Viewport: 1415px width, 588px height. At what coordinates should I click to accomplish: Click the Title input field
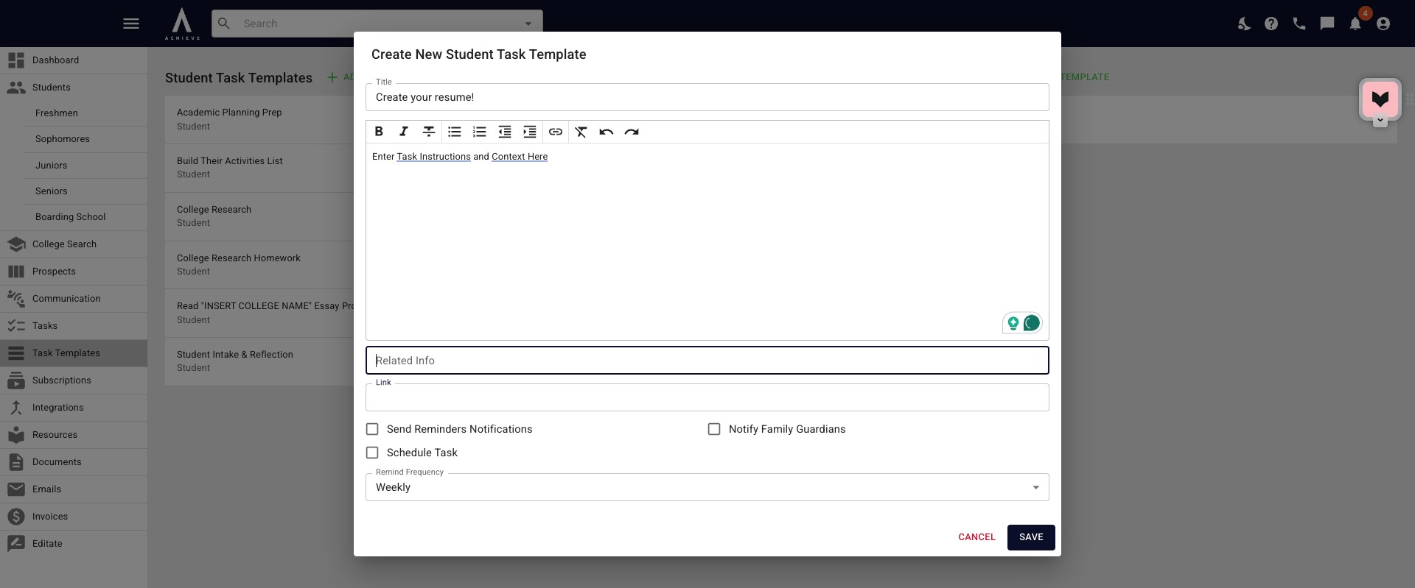707,97
